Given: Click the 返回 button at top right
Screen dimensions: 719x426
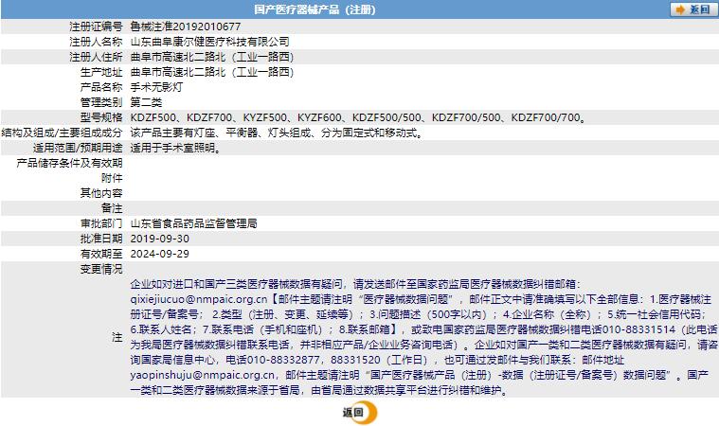Looking at the screenshot, I should click(692, 9).
